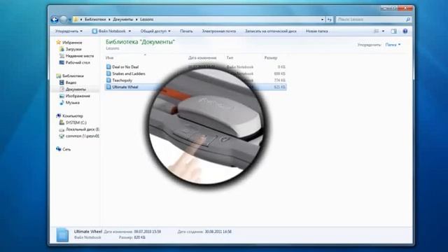Screen dimensions: 448x252
Task: Click the 0 КБ size cell
Action: 281,67
